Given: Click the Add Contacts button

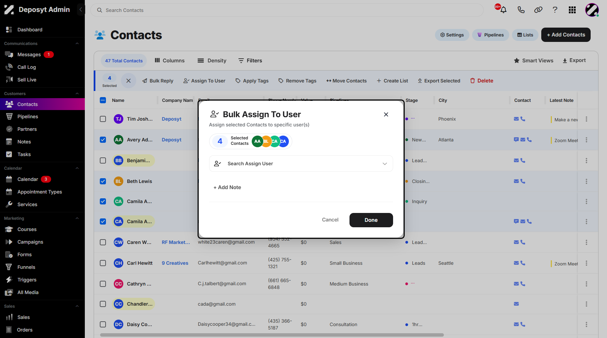Looking at the screenshot, I should [x=566, y=35].
